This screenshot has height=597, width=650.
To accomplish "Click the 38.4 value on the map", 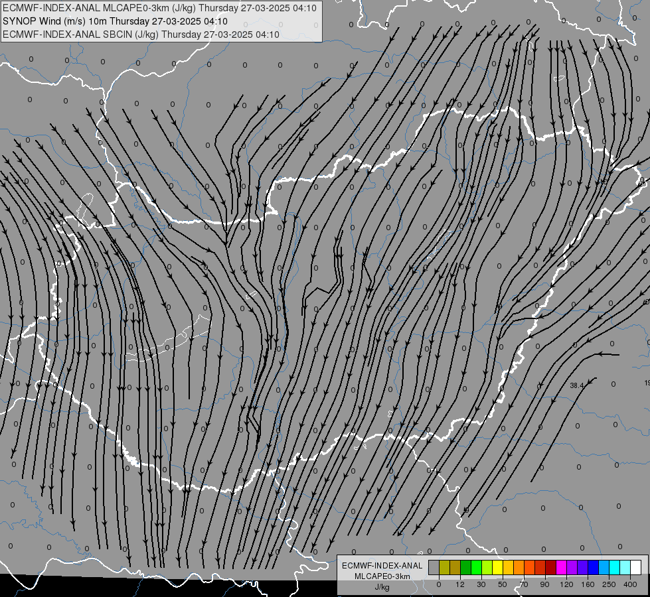I will point(576,385).
